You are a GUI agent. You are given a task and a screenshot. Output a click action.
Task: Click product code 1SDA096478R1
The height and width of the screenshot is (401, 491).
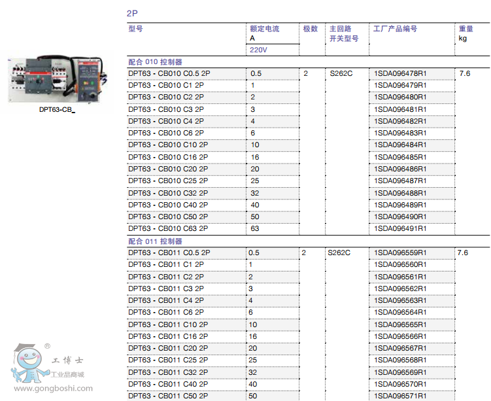(x=400, y=73)
